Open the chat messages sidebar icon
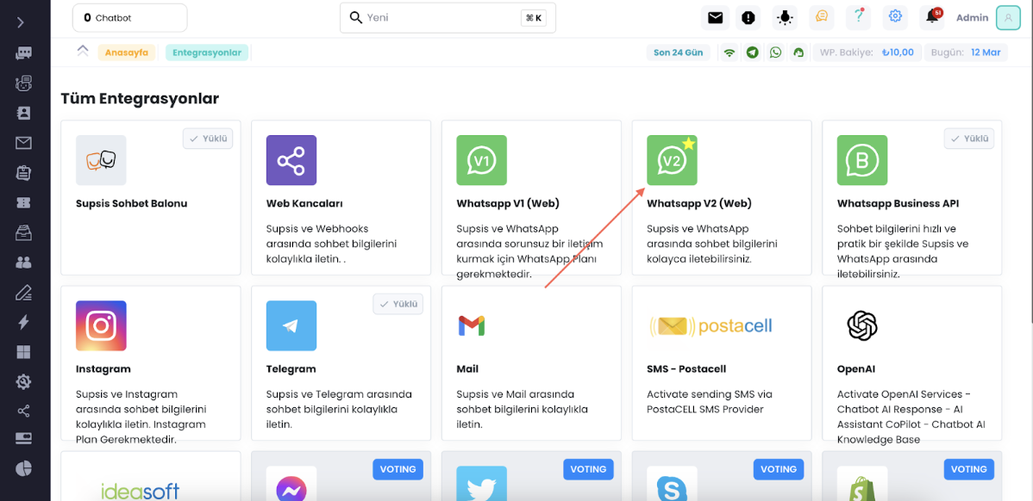Image resolution: width=1033 pixels, height=501 pixels. coord(24,53)
